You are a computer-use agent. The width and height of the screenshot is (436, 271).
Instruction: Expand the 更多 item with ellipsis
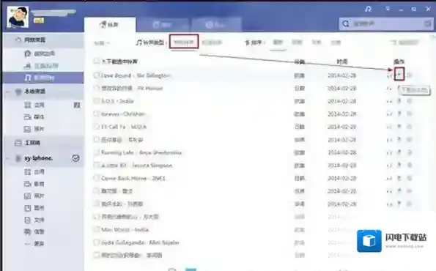pos(34,243)
